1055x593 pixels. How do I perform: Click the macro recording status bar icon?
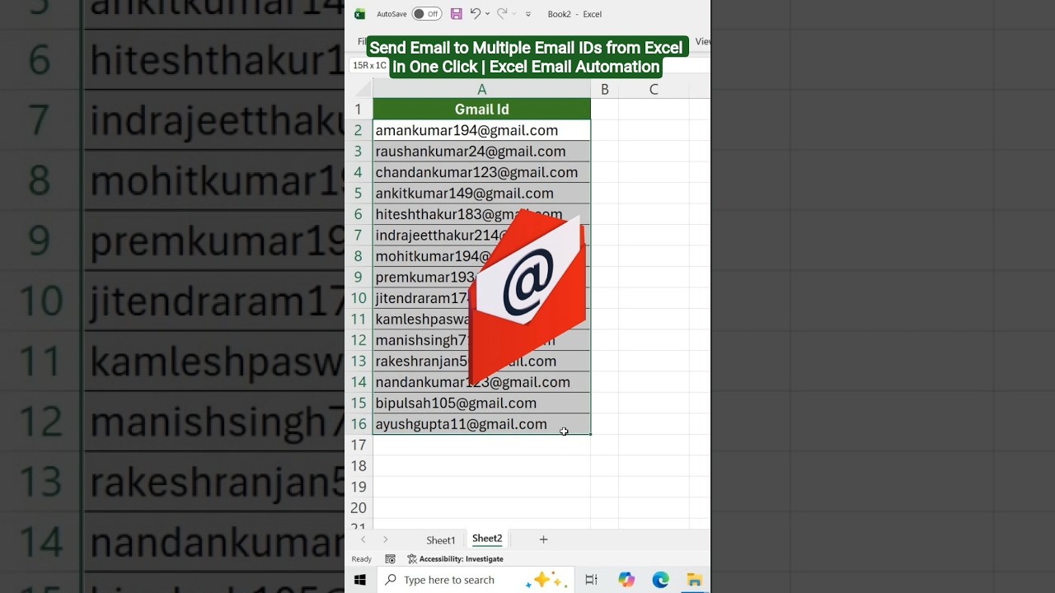pos(390,559)
